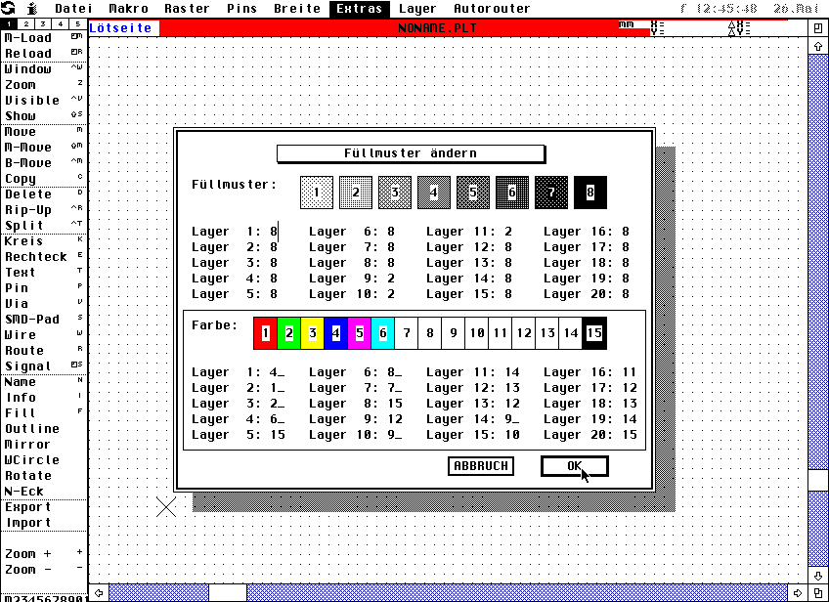Select fill pattern 4 swatch
The height and width of the screenshot is (602, 829).
[x=434, y=193]
